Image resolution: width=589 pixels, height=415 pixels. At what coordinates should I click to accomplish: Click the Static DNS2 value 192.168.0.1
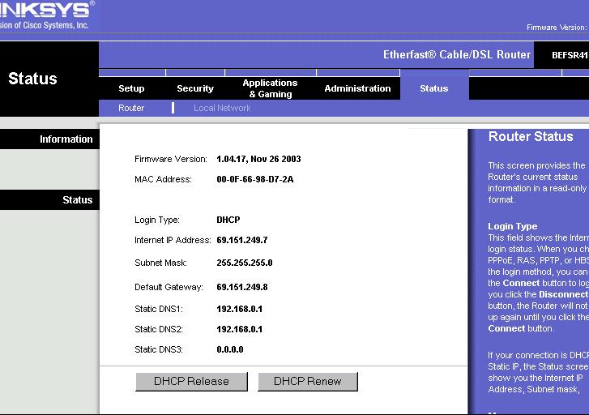tap(239, 329)
